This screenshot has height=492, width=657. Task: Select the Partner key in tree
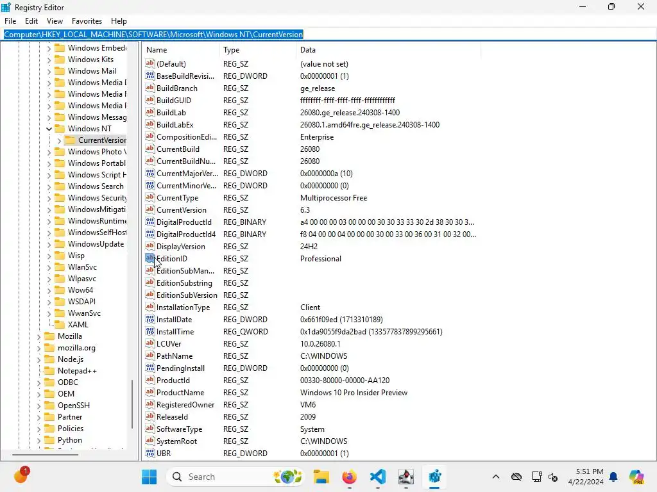(70, 416)
